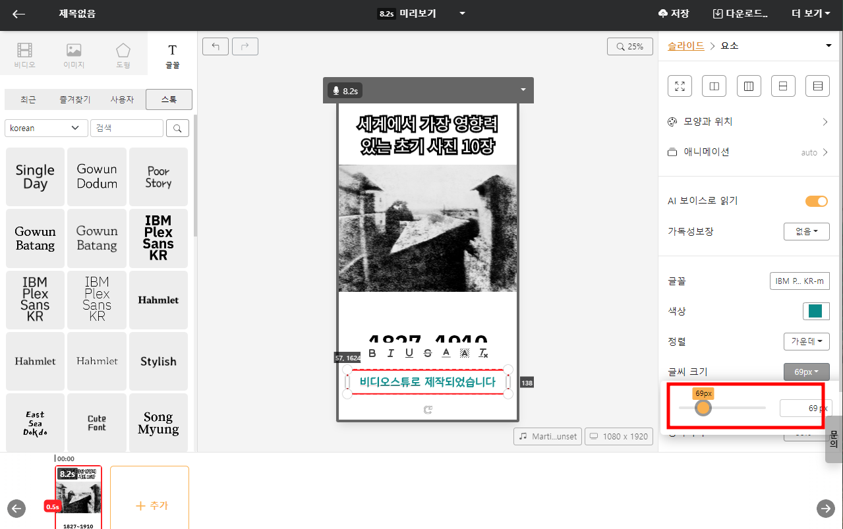Select the two-row layout icon
This screenshot has height=529, width=843.
(783, 86)
